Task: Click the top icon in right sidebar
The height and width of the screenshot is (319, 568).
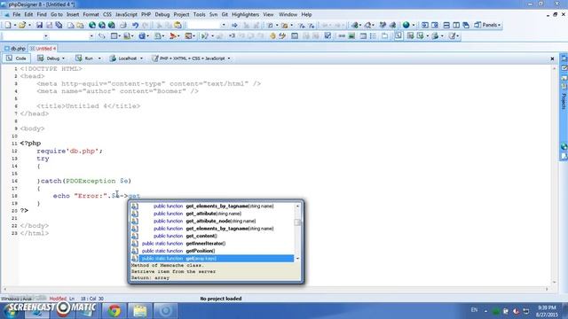Action: pos(564,58)
